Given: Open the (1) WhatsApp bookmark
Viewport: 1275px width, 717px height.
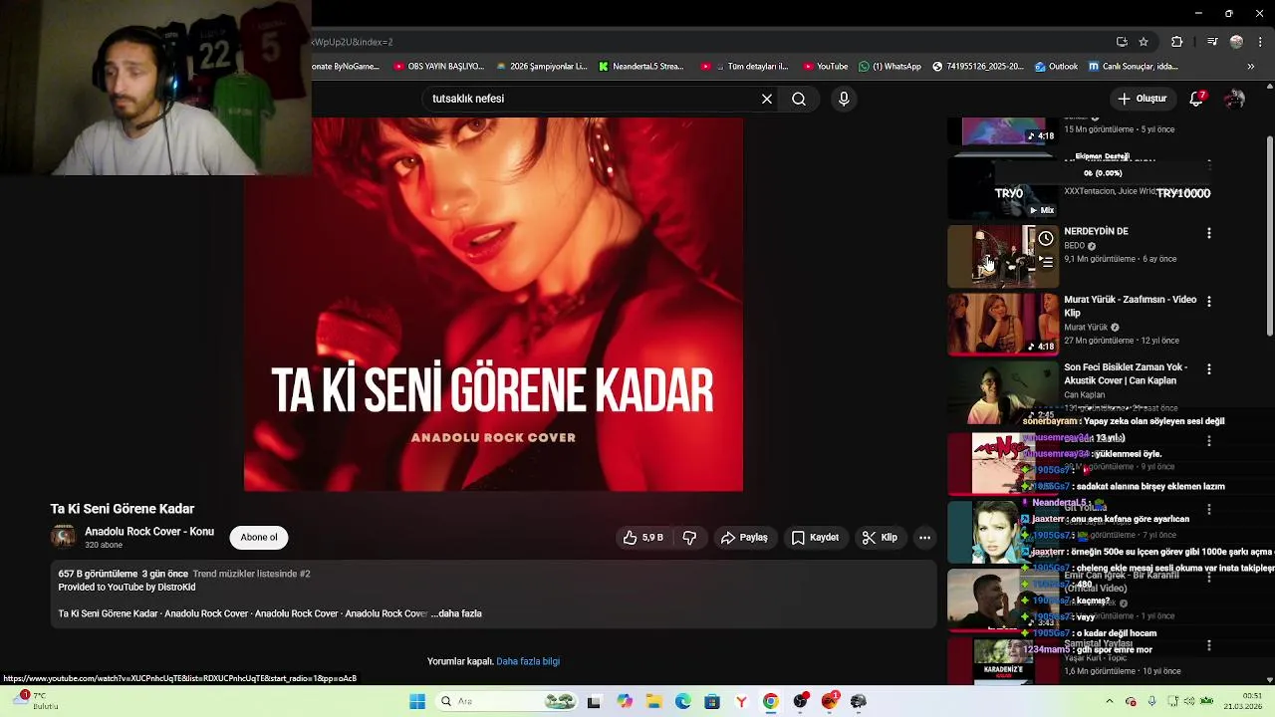Looking at the screenshot, I should [x=890, y=67].
